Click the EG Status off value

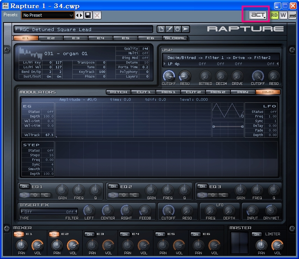50,112
